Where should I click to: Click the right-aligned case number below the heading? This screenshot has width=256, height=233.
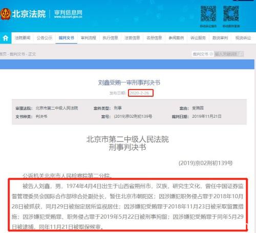205,163
